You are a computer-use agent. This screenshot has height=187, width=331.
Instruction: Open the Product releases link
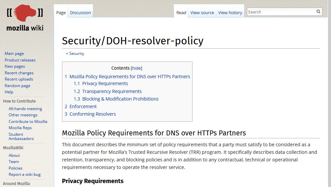(x=20, y=60)
